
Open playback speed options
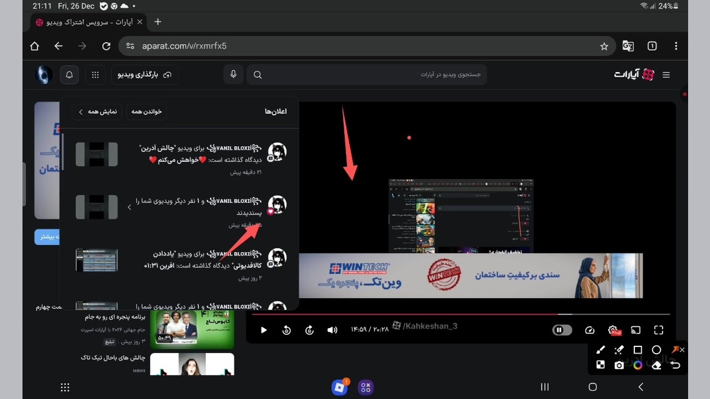pos(589,330)
